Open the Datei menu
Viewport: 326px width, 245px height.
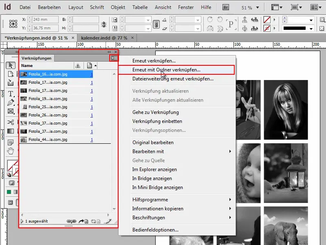click(25, 7)
